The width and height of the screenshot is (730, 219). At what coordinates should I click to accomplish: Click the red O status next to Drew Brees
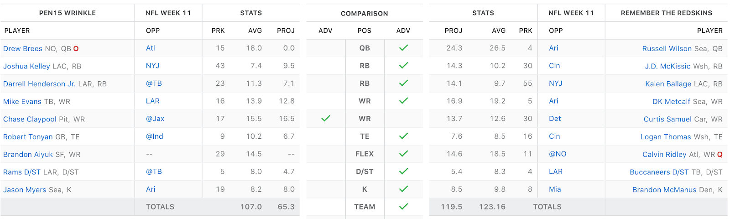pos(76,49)
